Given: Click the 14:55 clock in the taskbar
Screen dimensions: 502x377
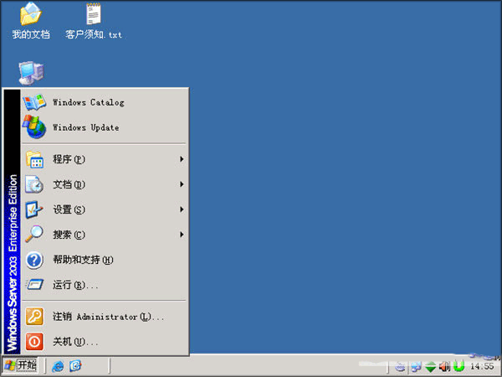Looking at the screenshot, I should (482, 366).
